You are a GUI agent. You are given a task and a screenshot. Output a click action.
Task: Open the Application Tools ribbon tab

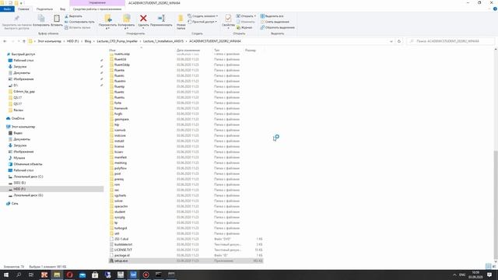(97, 9)
